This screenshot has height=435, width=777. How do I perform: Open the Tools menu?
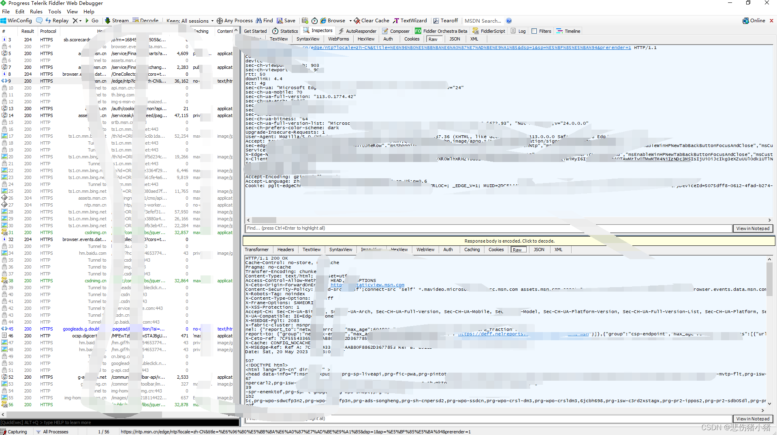pyautogui.click(x=55, y=12)
